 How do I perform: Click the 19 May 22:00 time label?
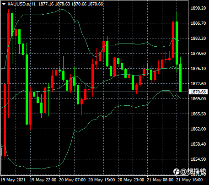(43, 180)
